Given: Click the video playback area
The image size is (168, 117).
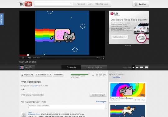Looking at the screenshot, I should point(62,32).
